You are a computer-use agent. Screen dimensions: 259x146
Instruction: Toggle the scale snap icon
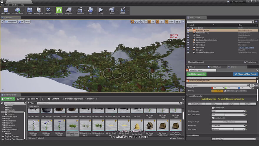point(167,22)
